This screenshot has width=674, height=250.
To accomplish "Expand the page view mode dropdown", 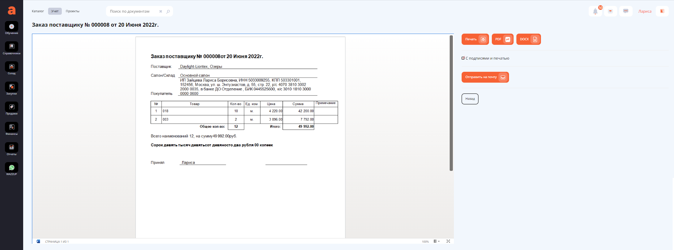I will click(x=437, y=241).
